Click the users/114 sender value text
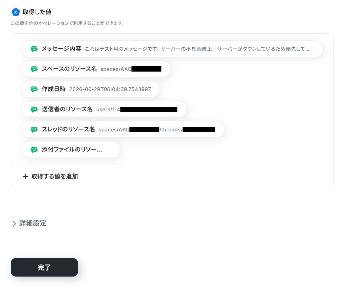This screenshot has width=347, height=290. (108, 110)
